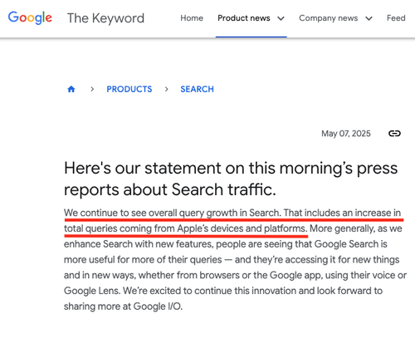Go to the Home nav item
The width and height of the screenshot is (415, 358).
tap(192, 18)
